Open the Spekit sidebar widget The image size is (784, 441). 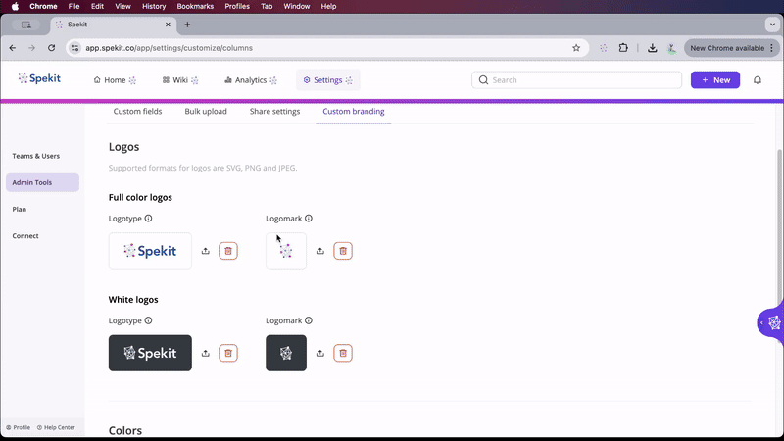point(771,323)
